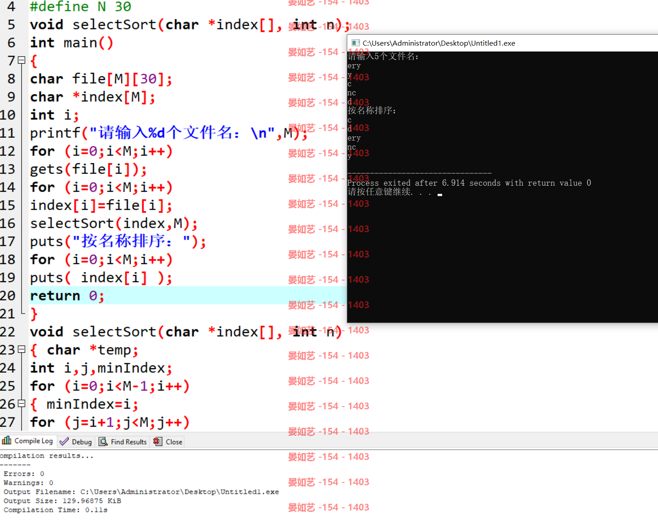Screen dimensions: 658x520
Task: Collapse the main function fold at line 7
Action: tap(21, 60)
